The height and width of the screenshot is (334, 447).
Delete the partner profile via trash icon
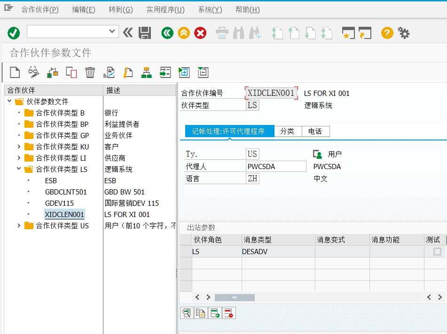[x=90, y=72]
